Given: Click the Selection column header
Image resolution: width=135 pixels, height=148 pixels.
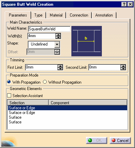Looking at the screenshot, I should [28, 103].
